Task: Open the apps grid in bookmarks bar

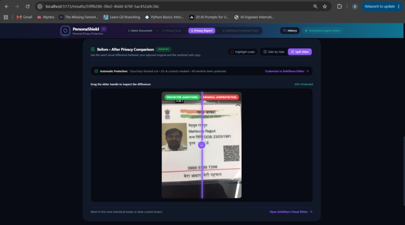Action: tap(6, 17)
